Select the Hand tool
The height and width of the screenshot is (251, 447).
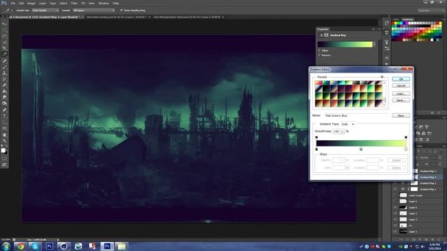click(4, 135)
